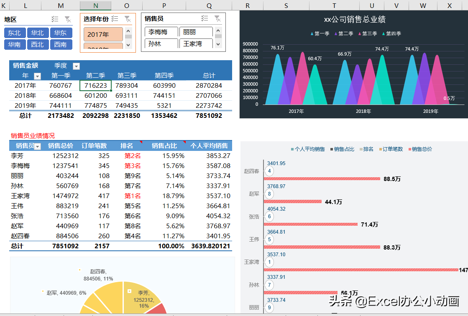
Task: Click 张浩 average sales 4054.32
Action: 209,216
